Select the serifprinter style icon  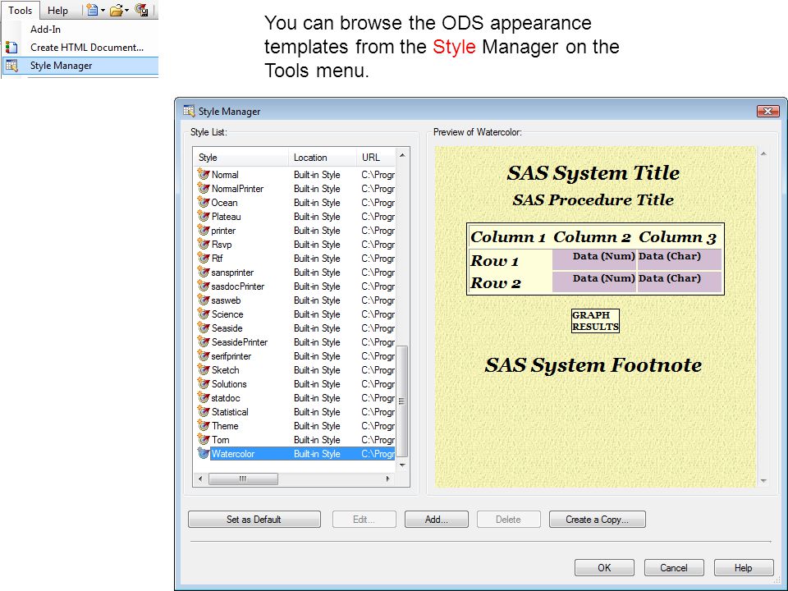click(203, 355)
